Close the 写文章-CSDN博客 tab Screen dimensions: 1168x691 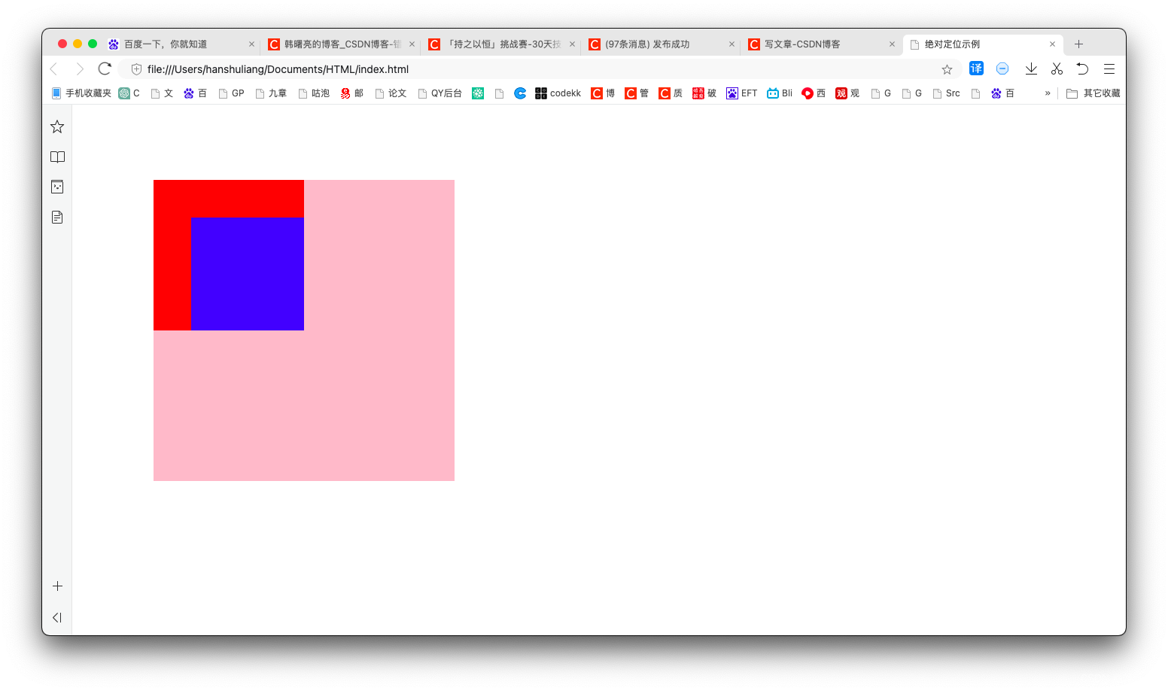(892, 44)
